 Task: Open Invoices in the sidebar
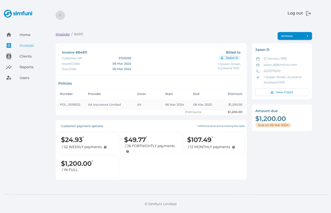[26, 46]
